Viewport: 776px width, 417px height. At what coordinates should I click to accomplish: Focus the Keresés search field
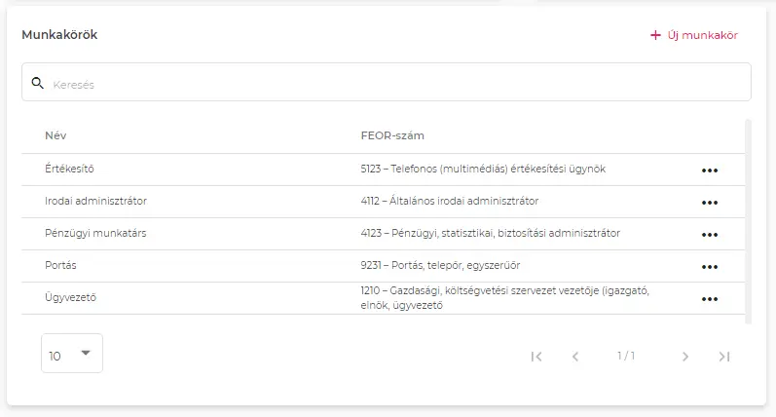389,84
